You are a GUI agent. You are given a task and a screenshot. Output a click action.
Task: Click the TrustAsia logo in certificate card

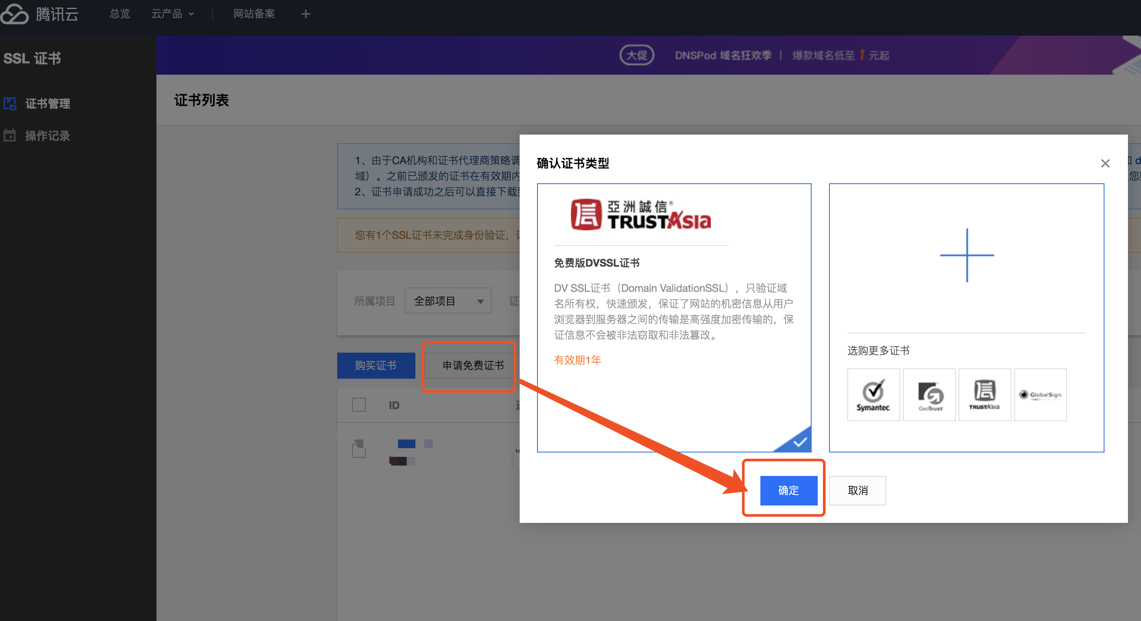coord(640,215)
